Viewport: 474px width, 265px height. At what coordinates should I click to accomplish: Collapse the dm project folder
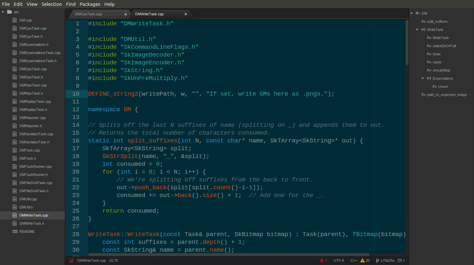tap(3, 12)
